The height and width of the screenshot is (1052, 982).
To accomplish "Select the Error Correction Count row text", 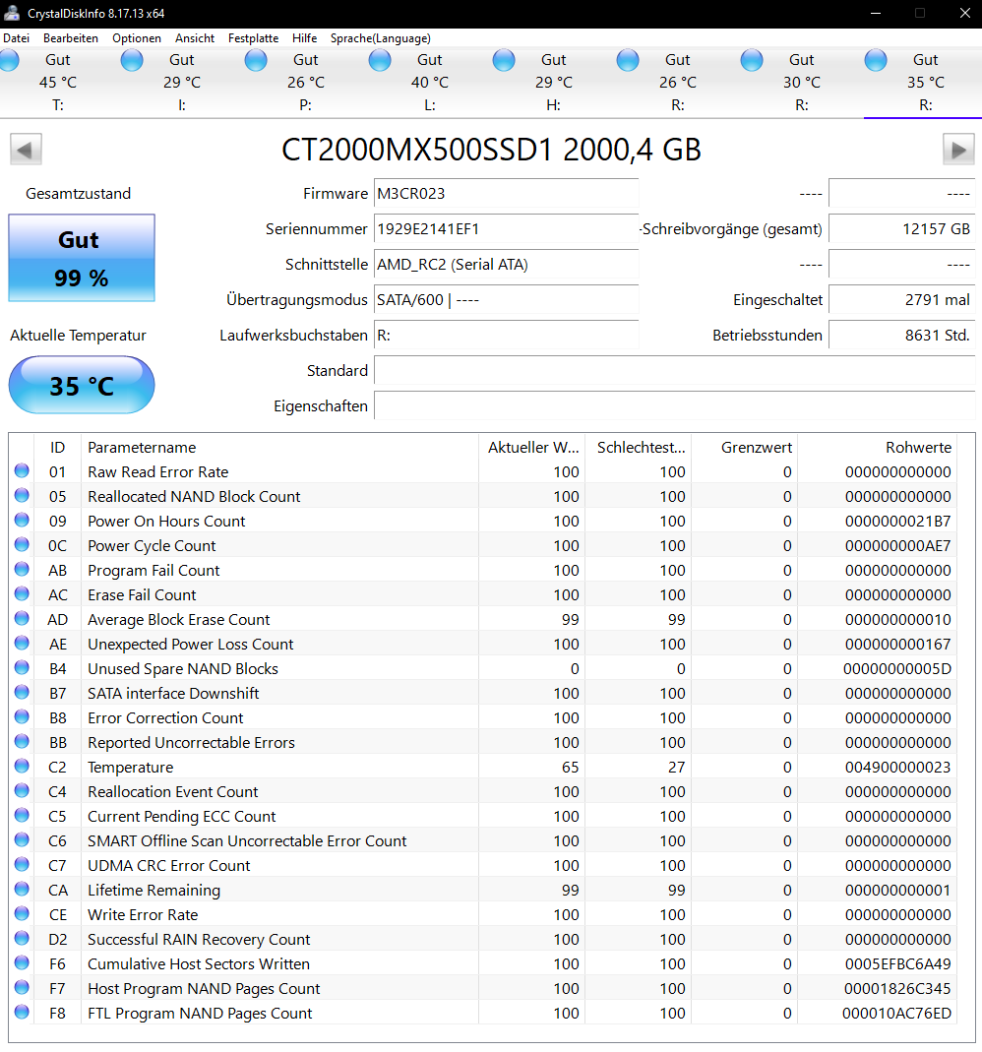I will (x=165, y=717).
